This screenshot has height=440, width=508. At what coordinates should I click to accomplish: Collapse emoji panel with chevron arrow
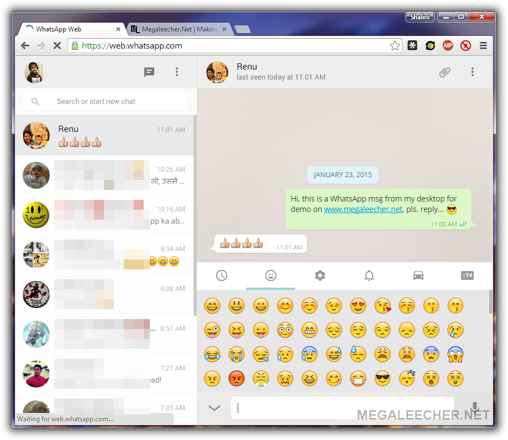click(x=214, y=407)
